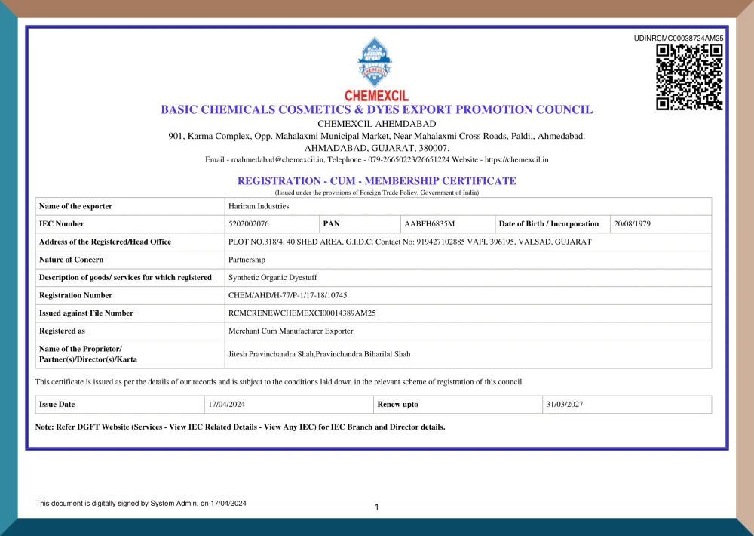Select PAN value AABFH6835M
This screenshot has height=536, width=754.
tap(430, 224)
